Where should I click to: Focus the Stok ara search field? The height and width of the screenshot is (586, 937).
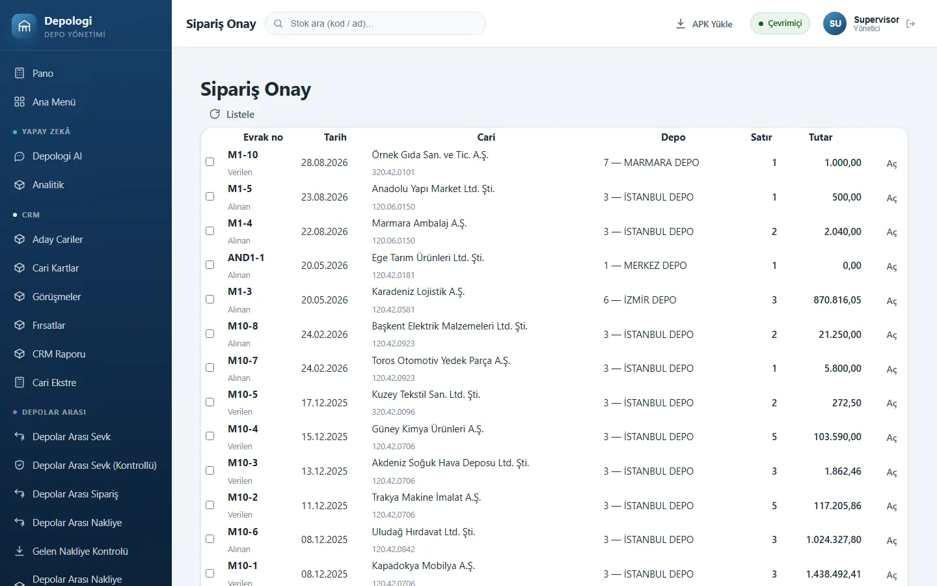point(375,23)
